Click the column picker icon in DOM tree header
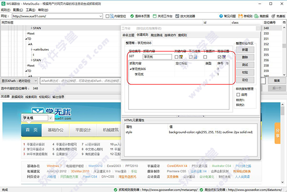287x192 pixels. [x=284, y=22]
